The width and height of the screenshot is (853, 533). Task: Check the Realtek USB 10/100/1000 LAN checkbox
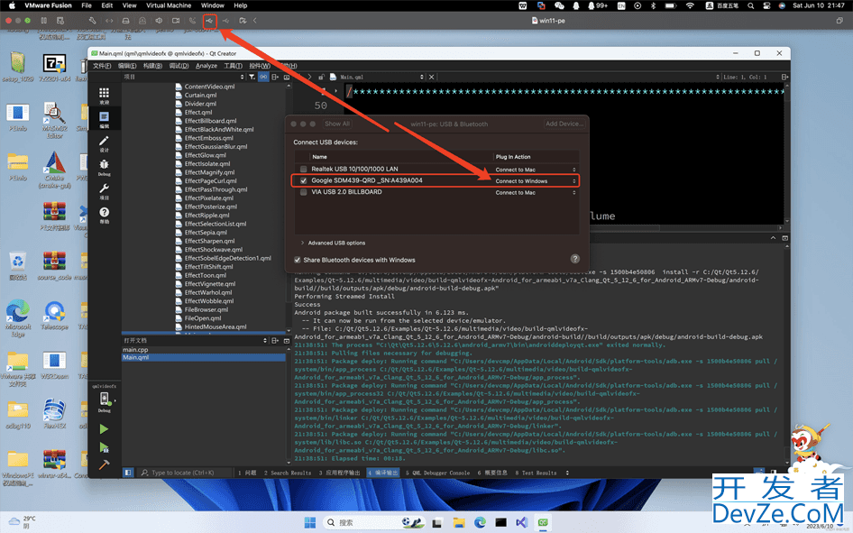(x=304, y=170)
